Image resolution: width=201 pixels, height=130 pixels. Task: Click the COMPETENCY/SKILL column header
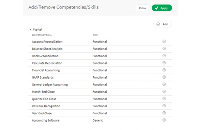coord(42,35)
